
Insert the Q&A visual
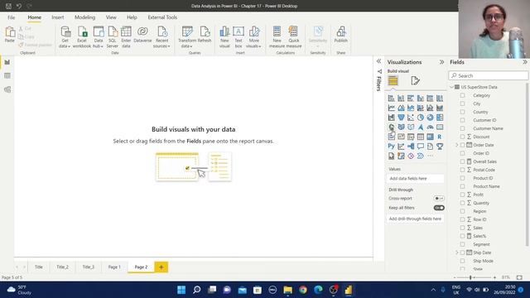(420, 147)
